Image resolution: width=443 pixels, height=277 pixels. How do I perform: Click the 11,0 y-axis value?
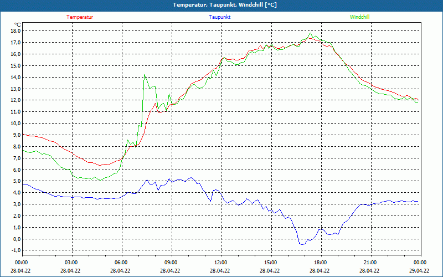coord(16,112)
